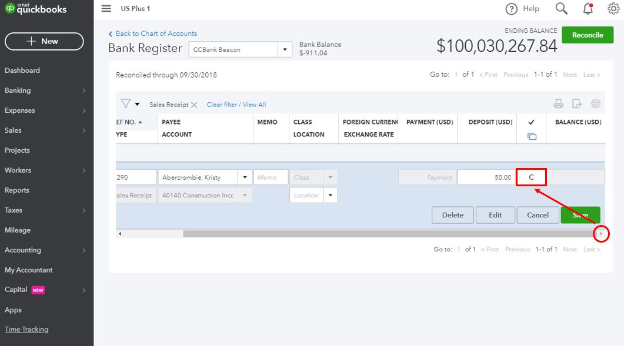
Task: Open My Accountant in the sidebar
Action: [29, 270]
